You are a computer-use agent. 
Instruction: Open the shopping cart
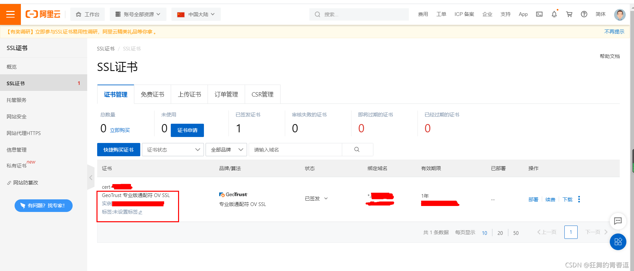click(569, 14)
